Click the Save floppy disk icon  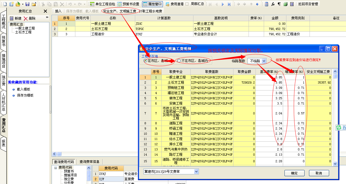[x=27, y=4]
